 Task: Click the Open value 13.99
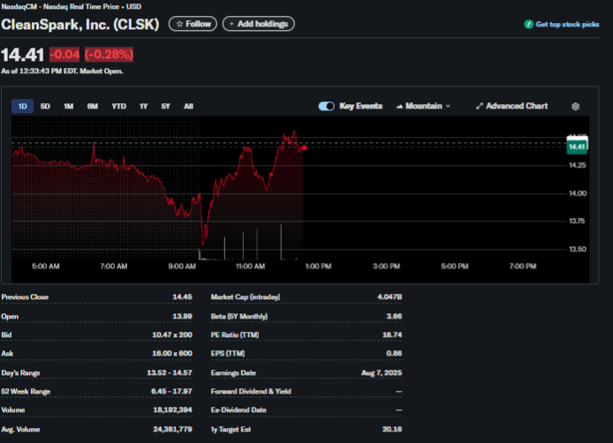[x=182, y=316]
